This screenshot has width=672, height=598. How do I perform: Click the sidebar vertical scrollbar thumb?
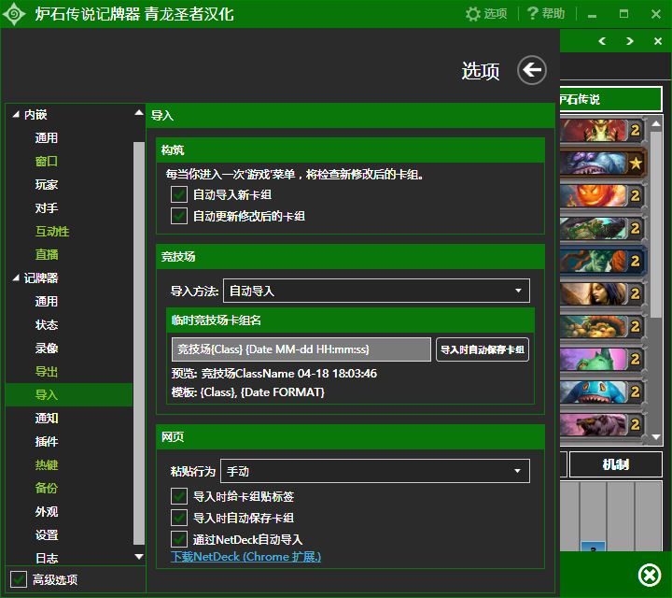139,343
